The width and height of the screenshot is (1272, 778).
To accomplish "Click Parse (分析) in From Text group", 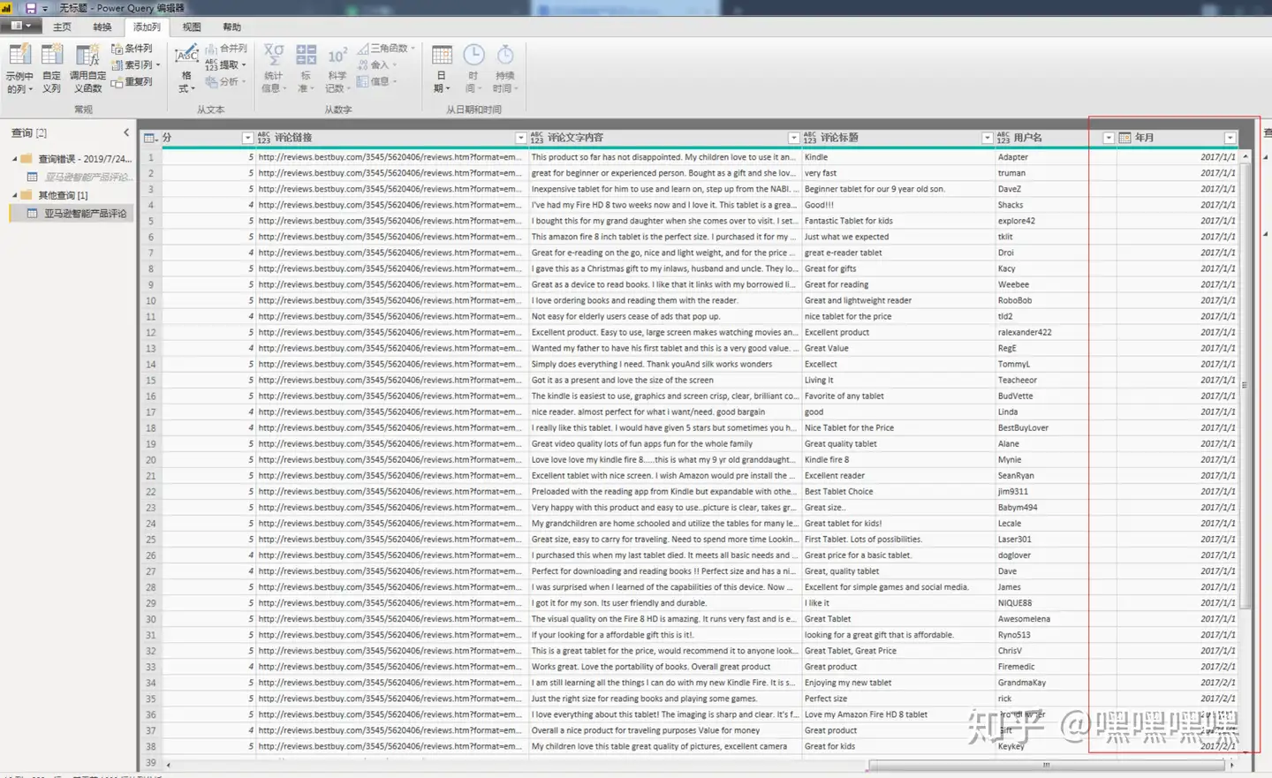I will click(224, 81).
